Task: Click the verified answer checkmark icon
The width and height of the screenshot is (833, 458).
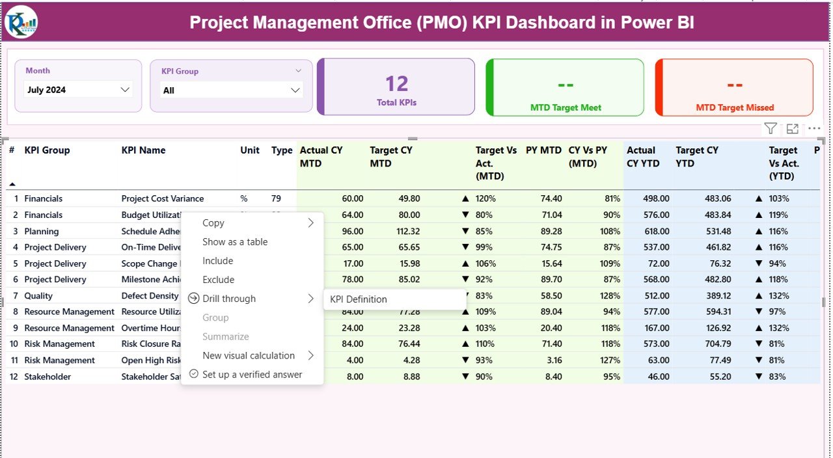Action: point(193,374)
